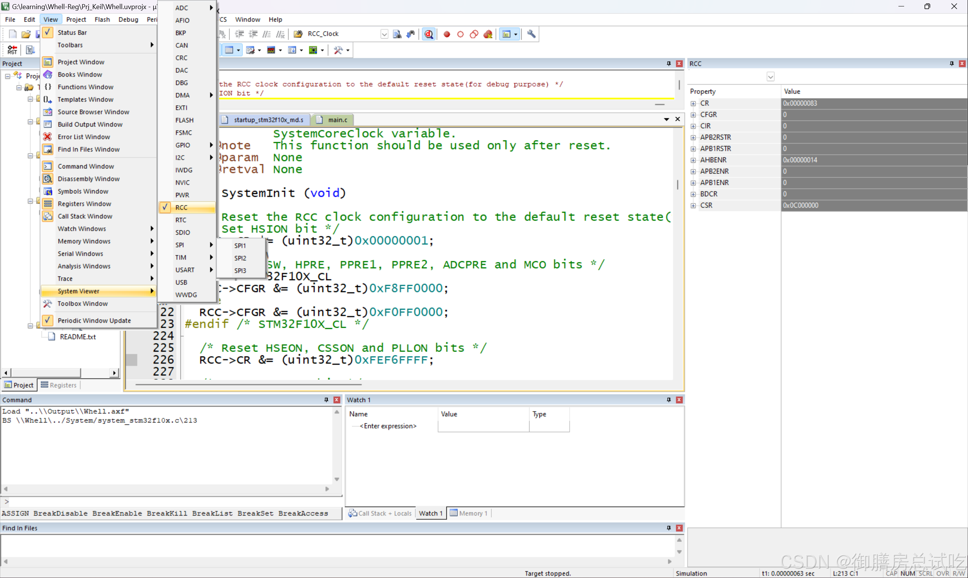Click the New file toolbar icon

click(12, 34)
